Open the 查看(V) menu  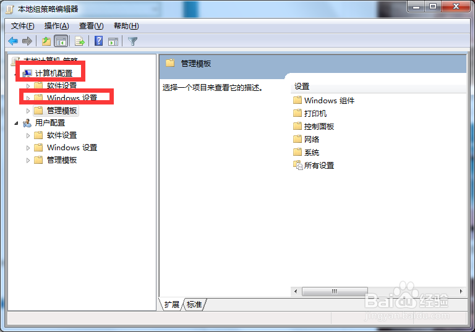point(91,26)
